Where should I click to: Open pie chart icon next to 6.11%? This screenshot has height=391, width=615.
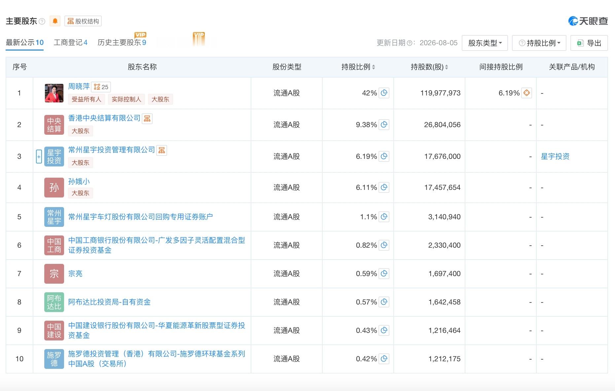coord(384,187)
